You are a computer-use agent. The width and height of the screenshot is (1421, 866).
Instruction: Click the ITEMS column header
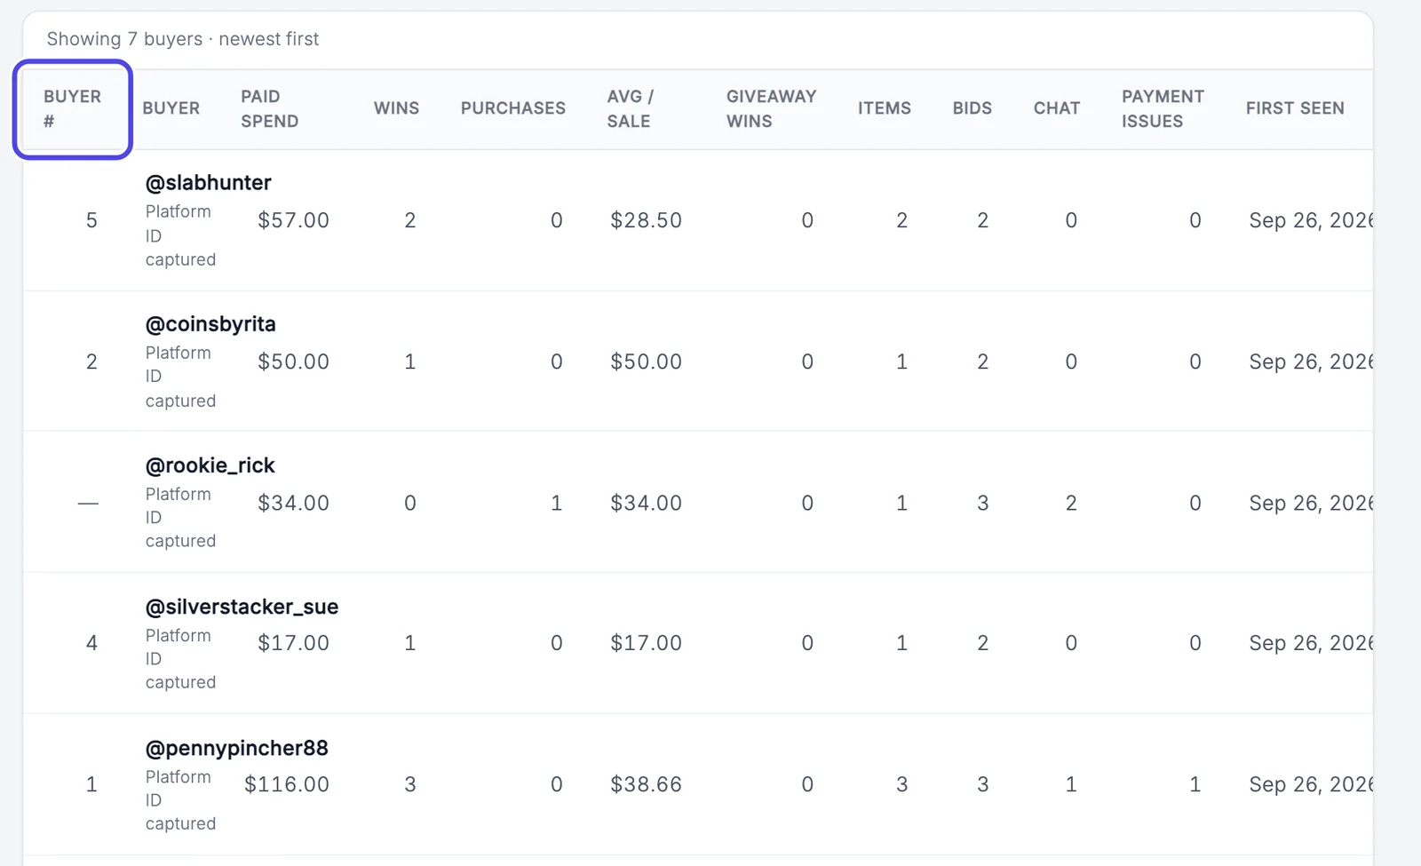click(x=884, y=108)
